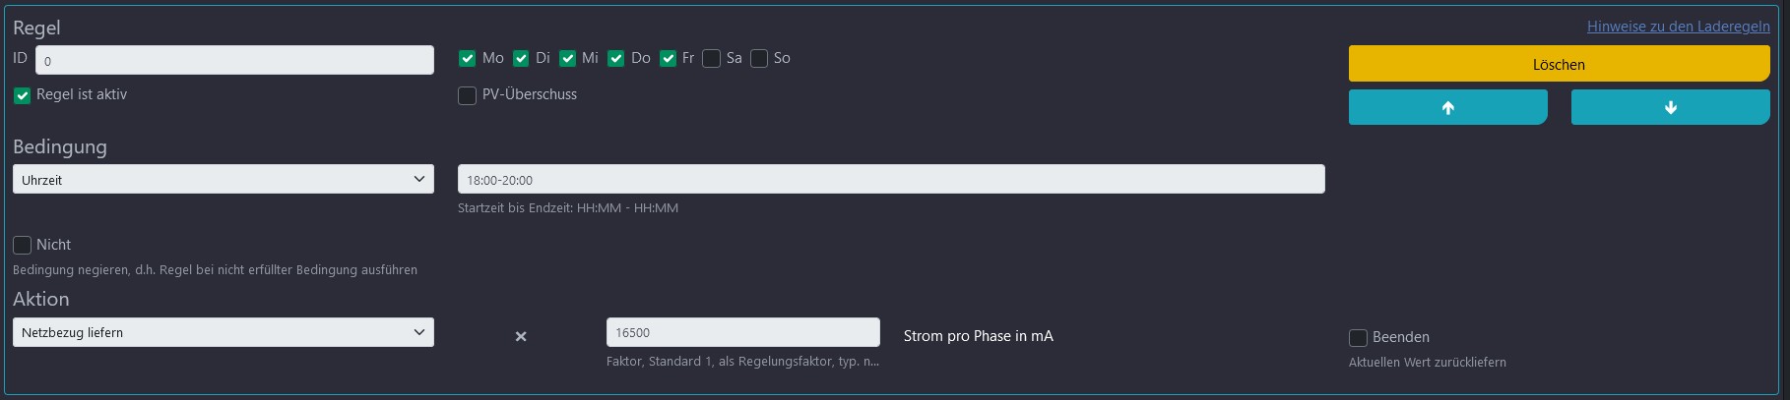
Task: Move rule down with arrow button
Action: (1670, 107)
